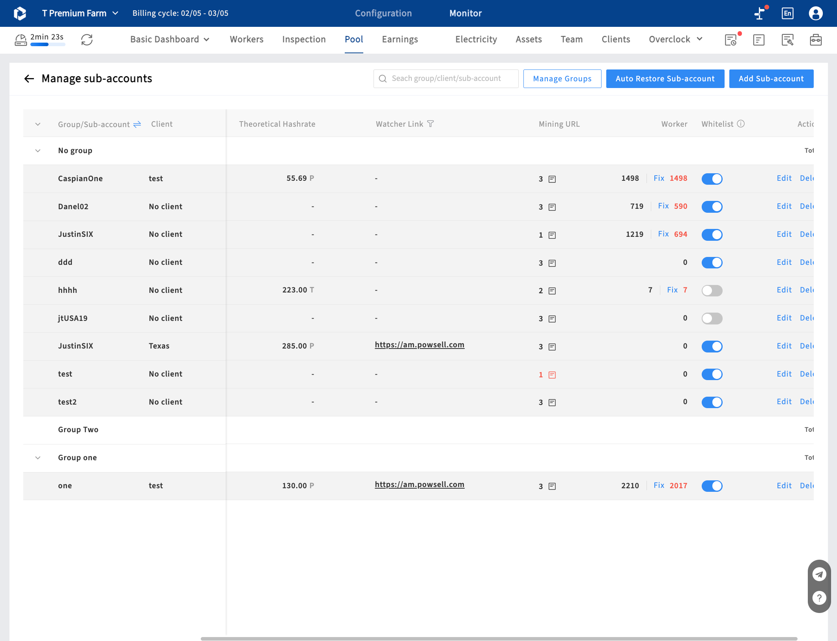Switch language with the En icon
The width and height of the screenshot is (837, 641).
point(787,13)
